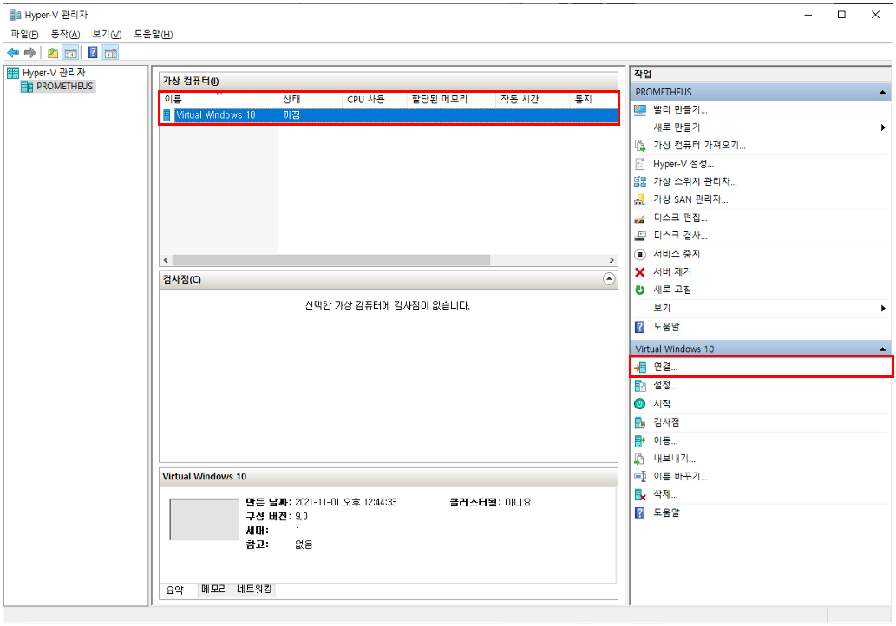Click the 가상 컴퓨터 가져오기 import icon

(x=640, y=146)
